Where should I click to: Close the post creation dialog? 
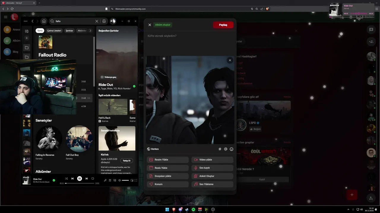point(150,25)
